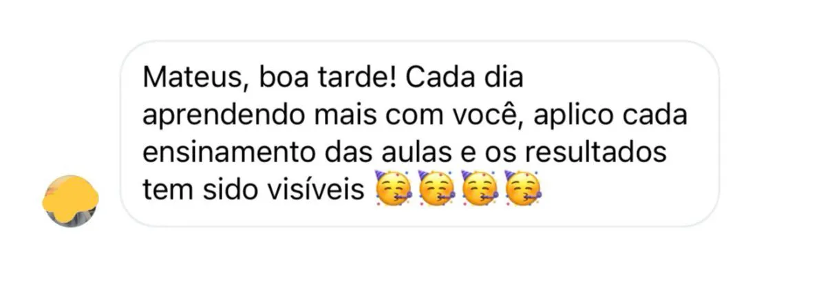This screenshot has height=286, width=821.
Task: Click the word "aplico" in the message
Action: pyautogui.click(x=573, y=117)
